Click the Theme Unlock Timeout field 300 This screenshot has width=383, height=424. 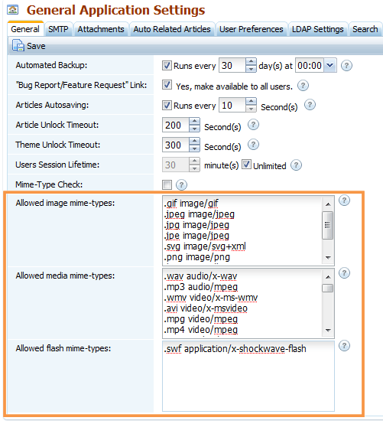(x=176, y=145)
